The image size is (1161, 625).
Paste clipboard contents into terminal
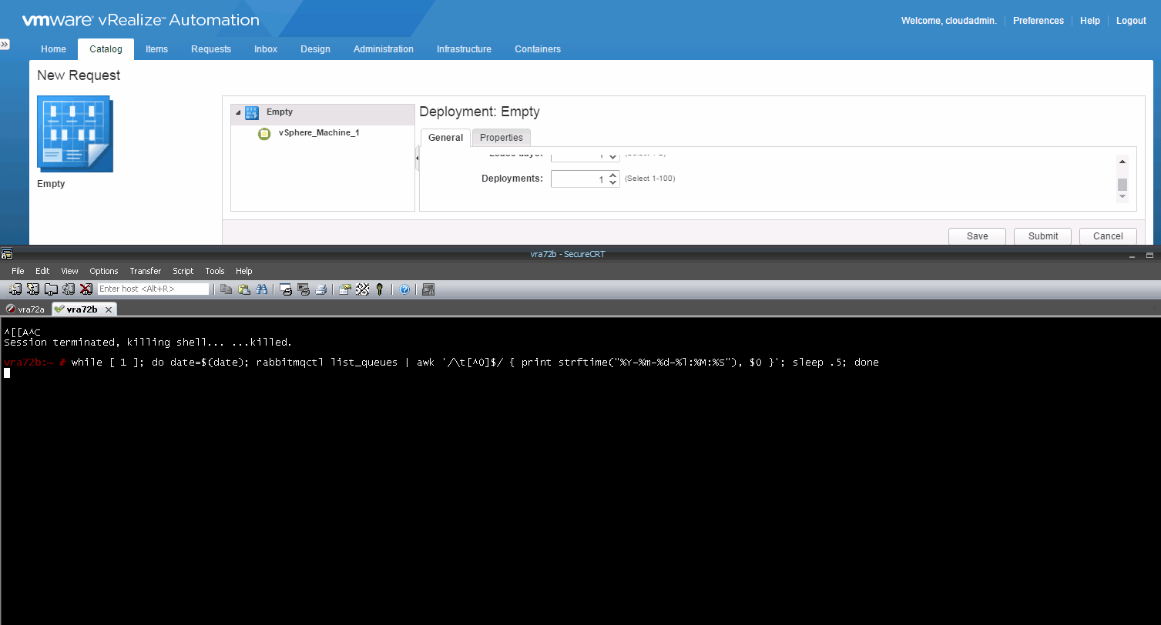pyautogui.click(x=244, y=289)
